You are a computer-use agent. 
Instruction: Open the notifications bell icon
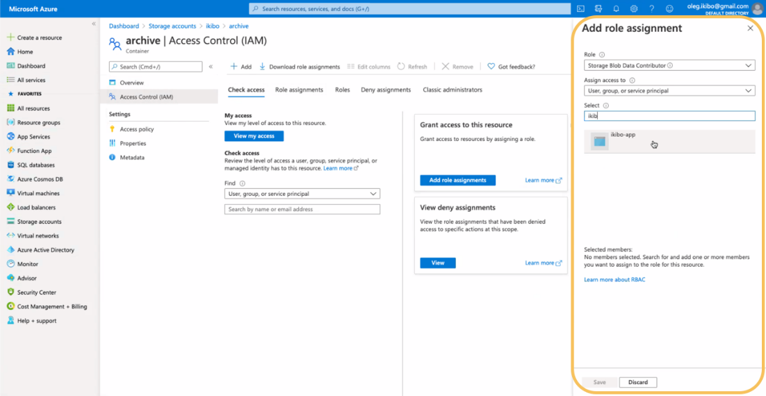[616, 8]
